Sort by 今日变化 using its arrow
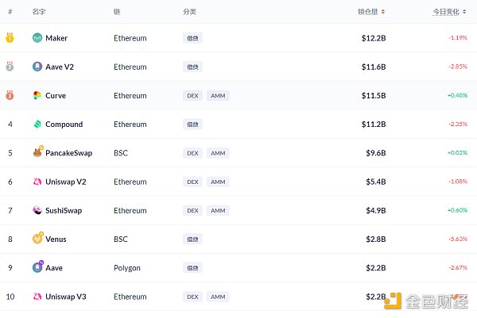The height and width of the screenshot is (318, 477). click(463, 12)
